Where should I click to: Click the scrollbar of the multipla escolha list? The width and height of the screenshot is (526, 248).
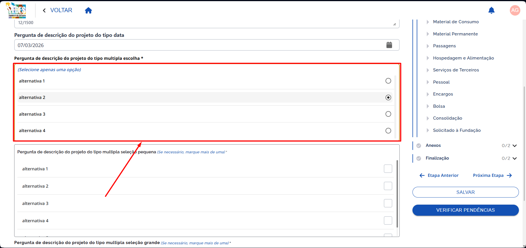395,107
